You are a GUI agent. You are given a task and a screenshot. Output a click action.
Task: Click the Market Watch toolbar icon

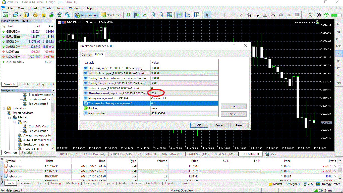(x=26, y=15)
